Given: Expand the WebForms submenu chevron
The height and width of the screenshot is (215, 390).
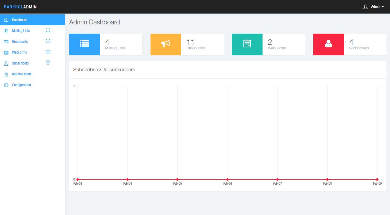Looking at the screenshot, I should [x=48, y=52].
